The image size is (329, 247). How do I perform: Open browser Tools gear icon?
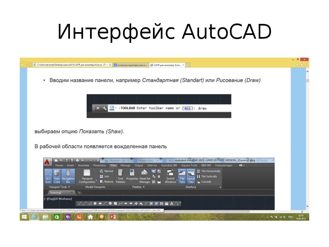point(306,65)
